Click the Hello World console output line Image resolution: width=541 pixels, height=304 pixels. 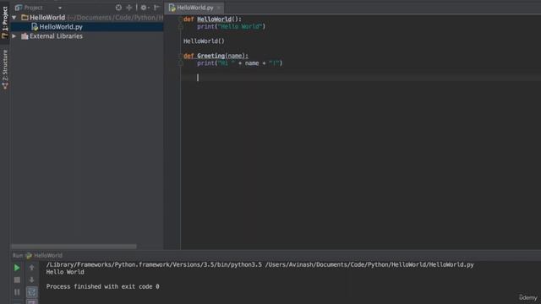tap(65, 272)
